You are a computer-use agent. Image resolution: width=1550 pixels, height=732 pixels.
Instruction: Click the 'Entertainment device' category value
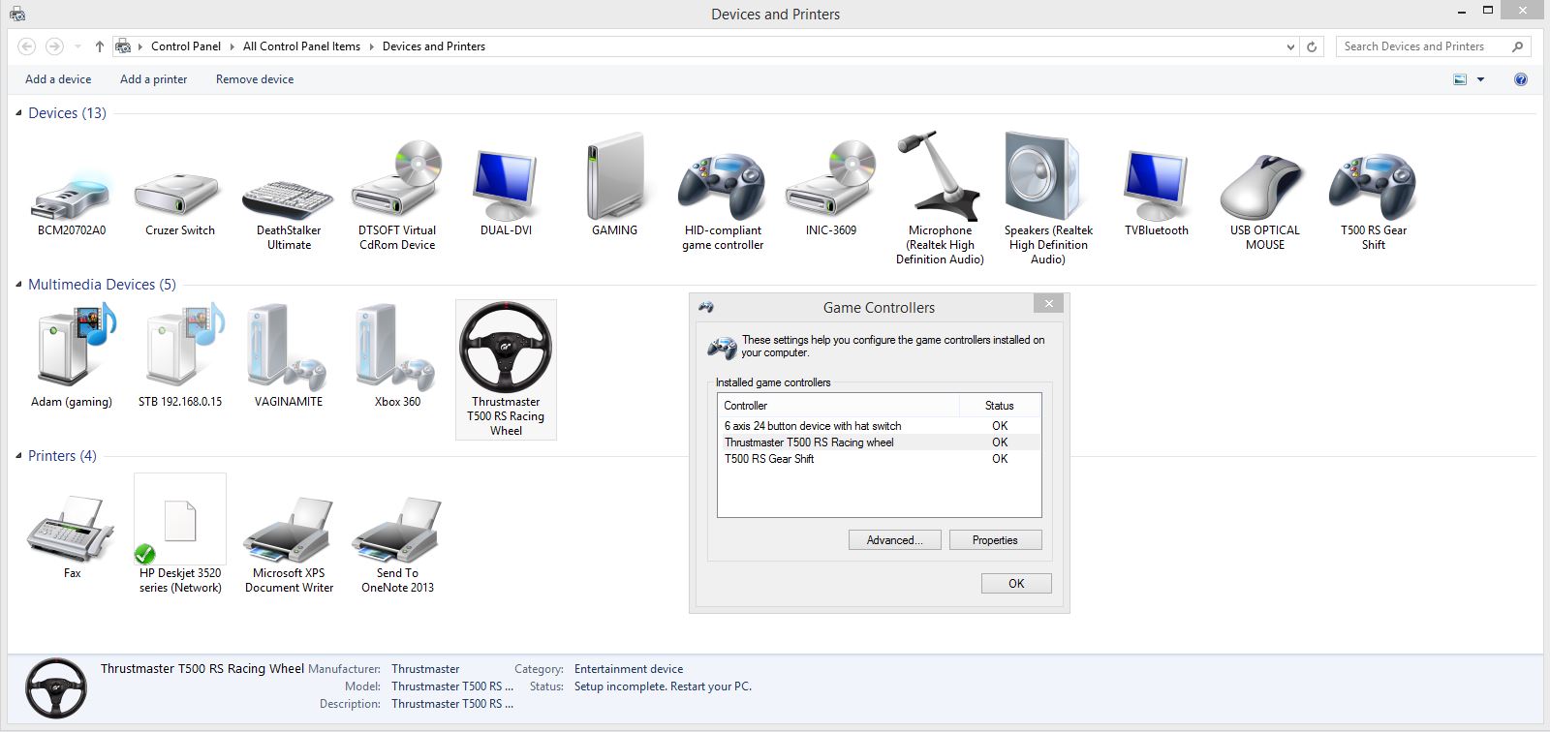[629, 669]
